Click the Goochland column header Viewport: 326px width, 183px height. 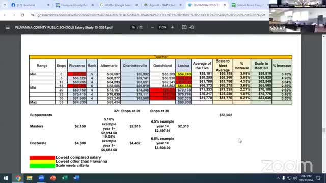click(162, 66)
